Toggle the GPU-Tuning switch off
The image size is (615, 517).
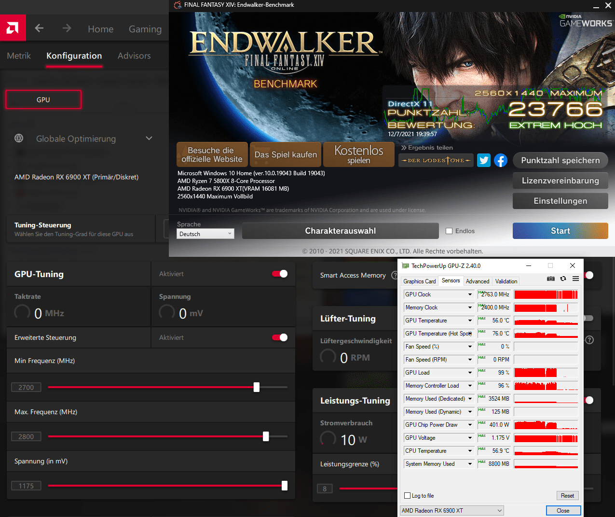tap(280, 274)
